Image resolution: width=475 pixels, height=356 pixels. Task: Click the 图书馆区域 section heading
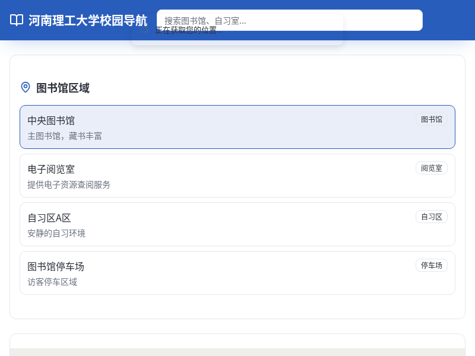pyautogui.click(x=62, y=88)
